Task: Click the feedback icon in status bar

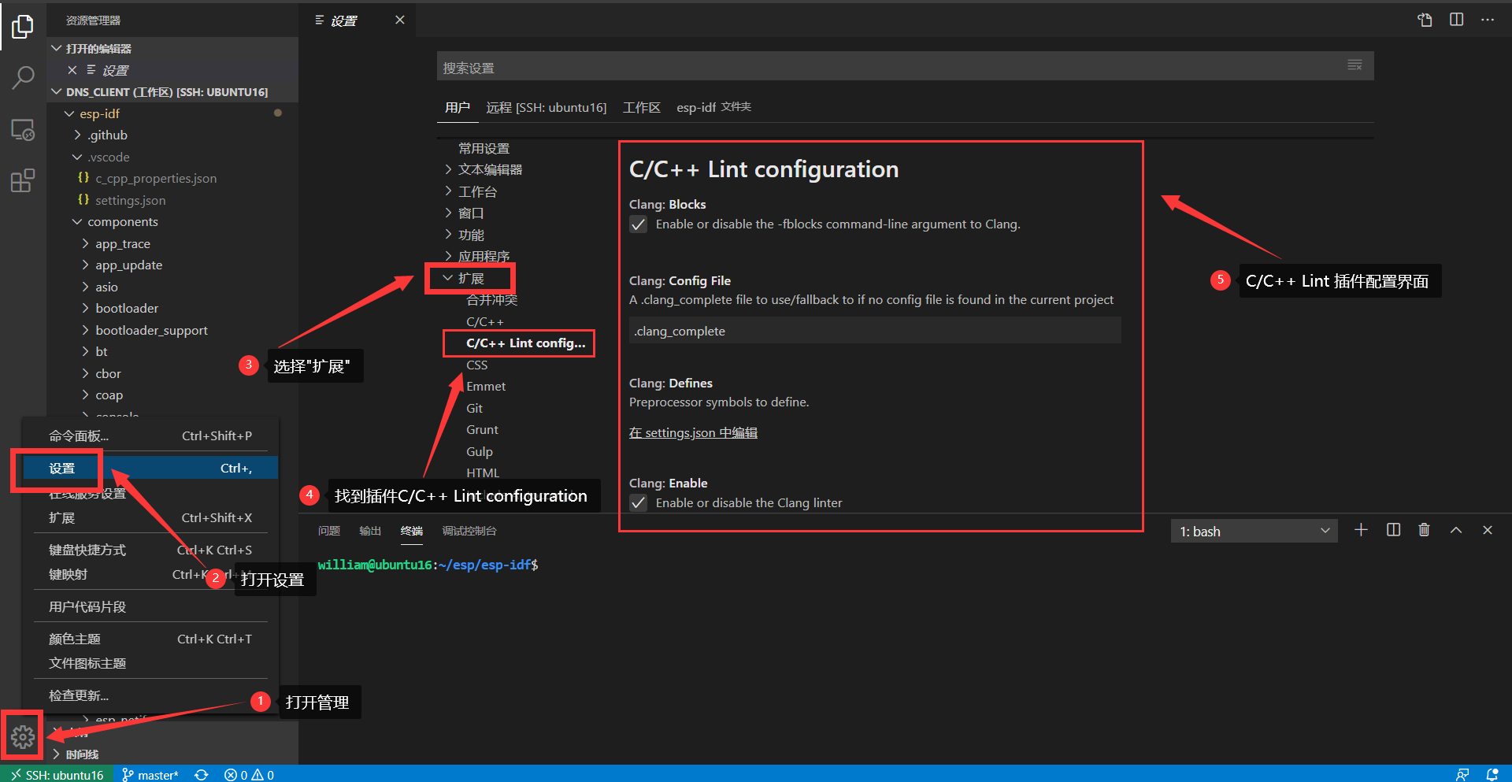Action: click(x=1462, y=774)
